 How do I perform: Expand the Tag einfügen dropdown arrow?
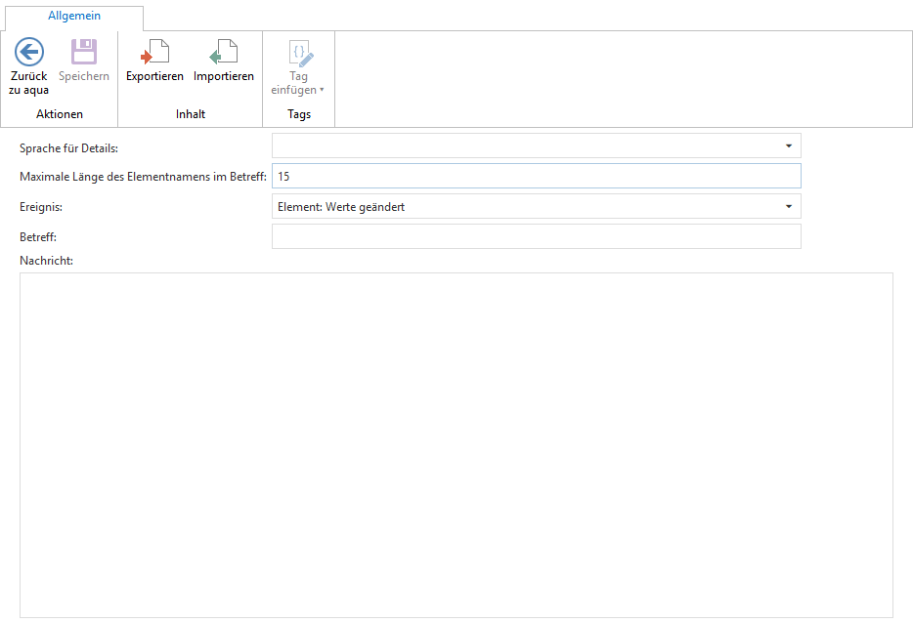pyautogui.click(x=323, y=91)
